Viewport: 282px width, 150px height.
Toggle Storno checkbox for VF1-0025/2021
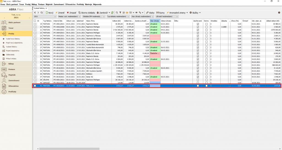[x=207, y=86]
